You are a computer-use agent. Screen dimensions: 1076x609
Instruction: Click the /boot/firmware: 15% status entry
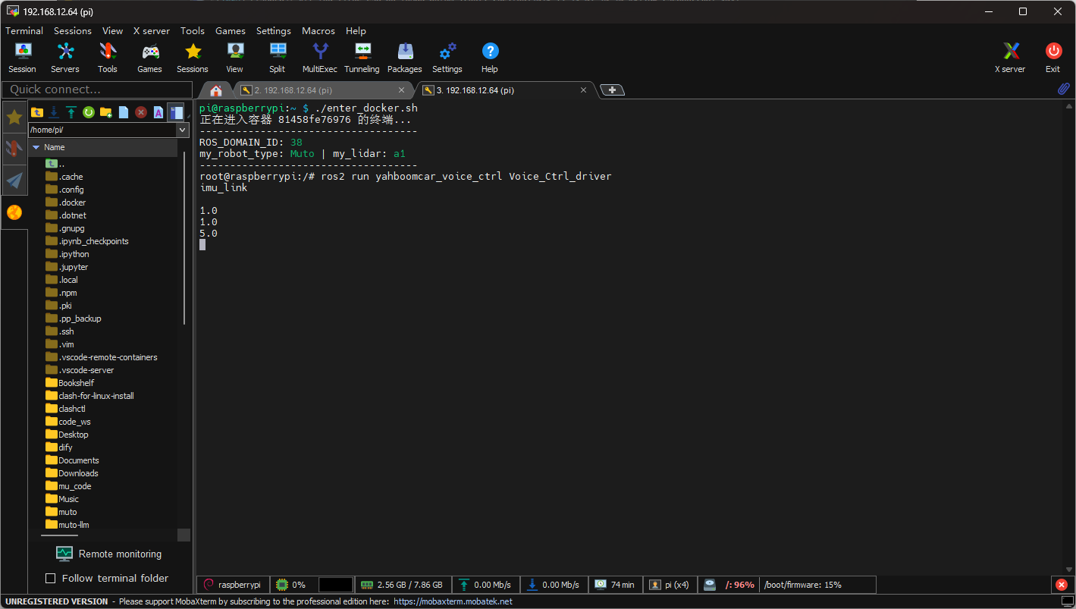[802, 585]
